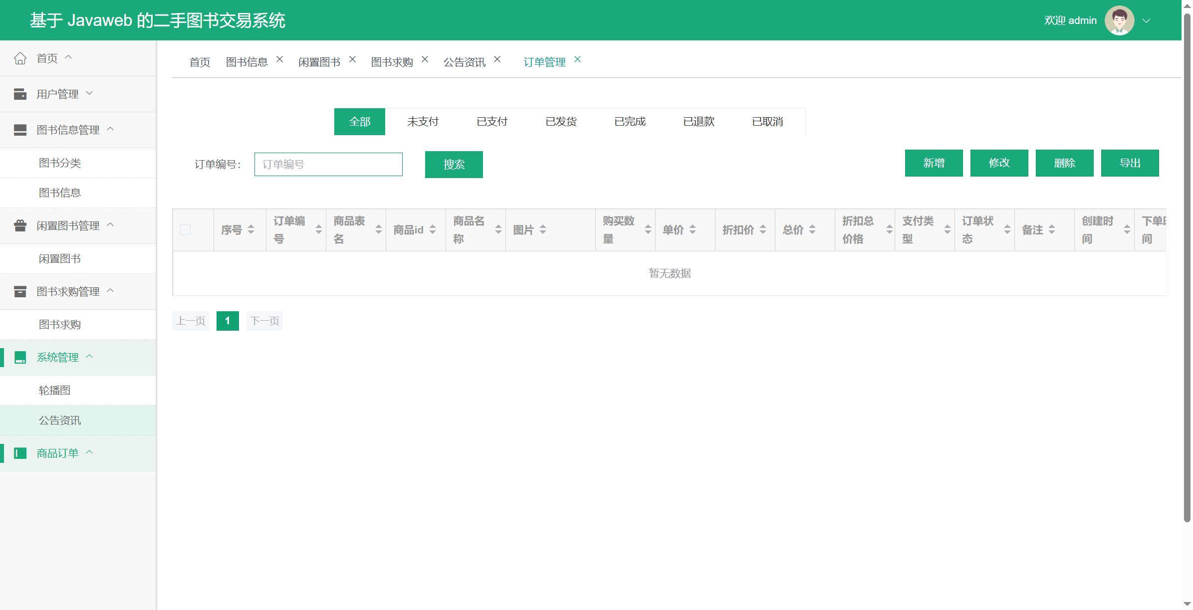Click the 图书求购管理 archive icon

point(20,292)
